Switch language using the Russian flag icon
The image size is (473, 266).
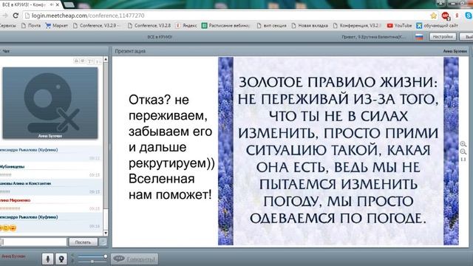point(419,37)
